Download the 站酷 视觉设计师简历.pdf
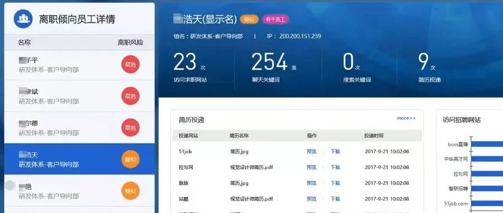503x213 pixels. (335, 199)
